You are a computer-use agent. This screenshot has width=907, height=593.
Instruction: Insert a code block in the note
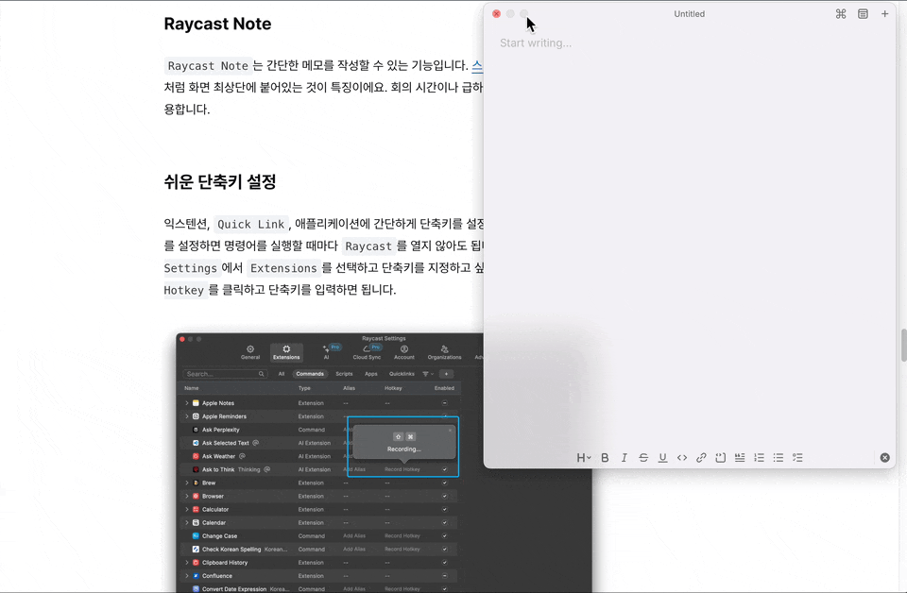[720, 458]
